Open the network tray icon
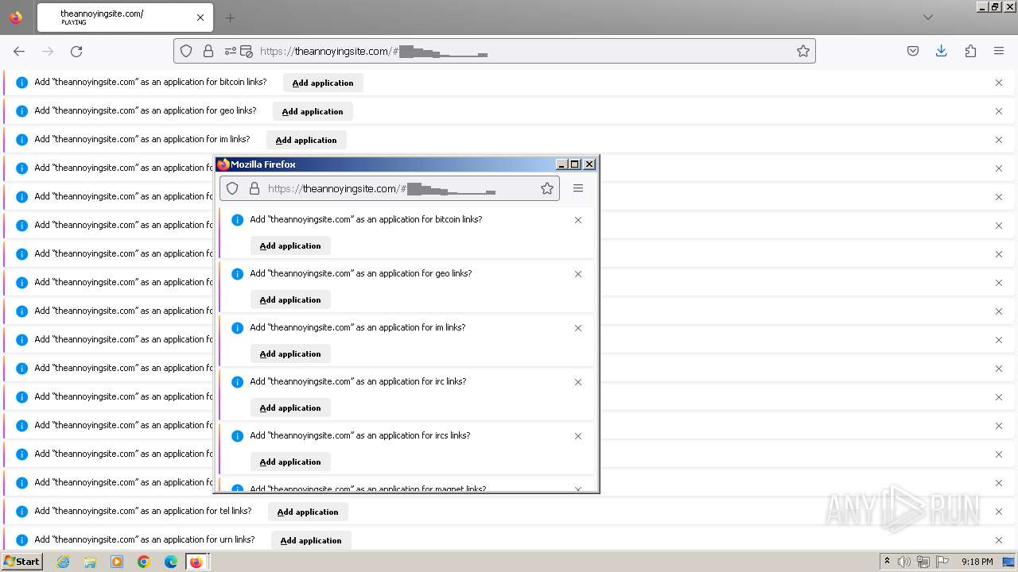 (x=923, y=562)
